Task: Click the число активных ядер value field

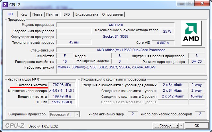Action: point(133,114)
